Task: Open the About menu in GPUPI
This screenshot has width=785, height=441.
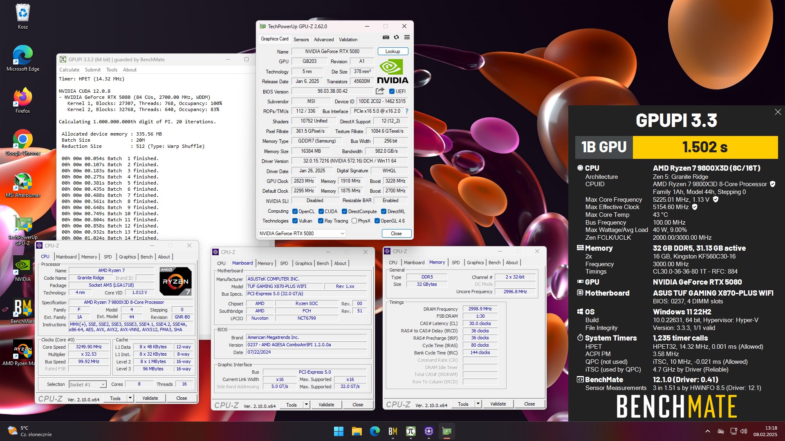Action: (x=130, y=70)
